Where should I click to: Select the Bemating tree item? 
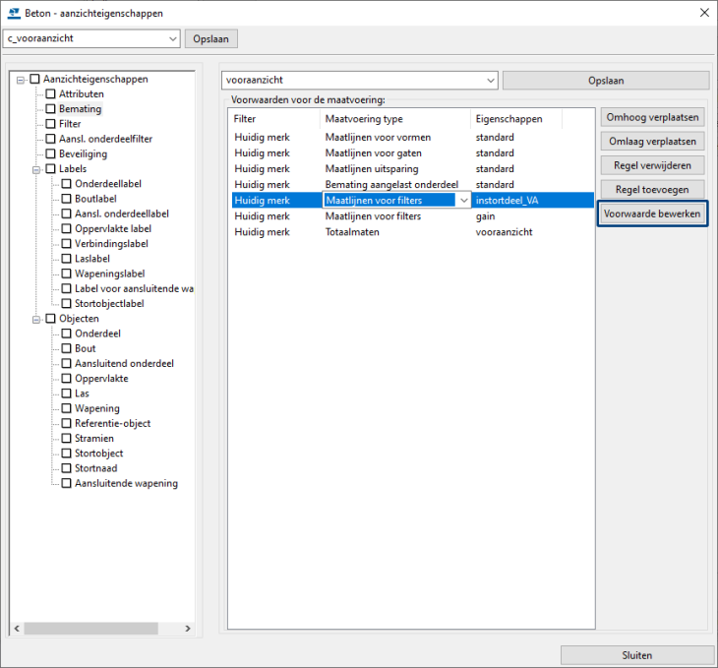click(x=80, y=109)
